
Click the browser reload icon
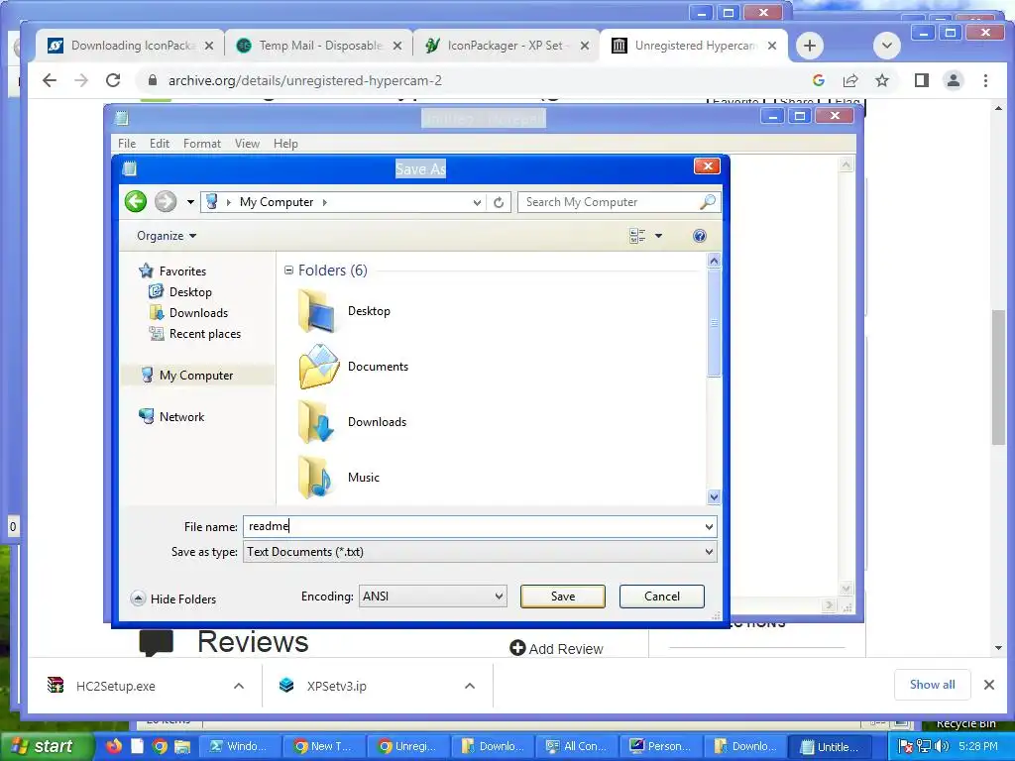[x=113, y=80]
